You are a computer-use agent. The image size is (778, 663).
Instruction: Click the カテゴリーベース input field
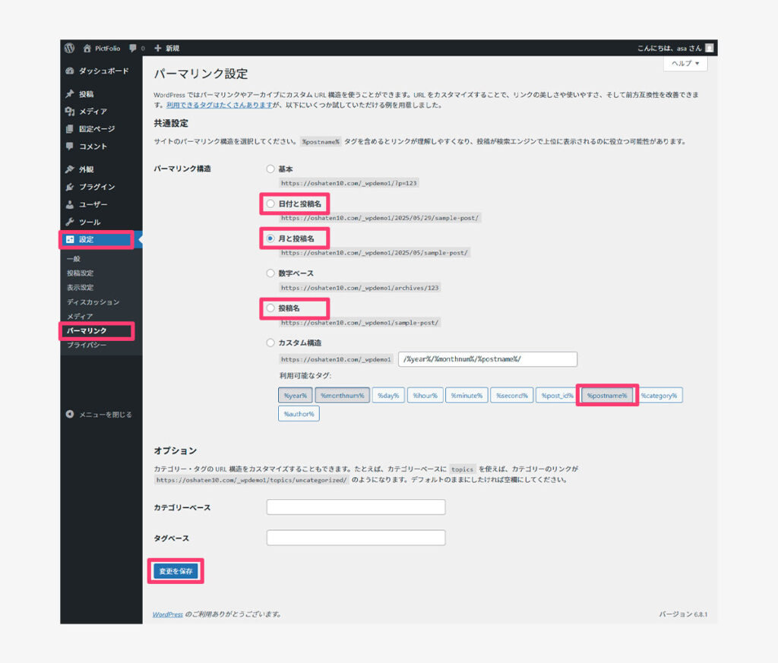[x=356, y=507]
